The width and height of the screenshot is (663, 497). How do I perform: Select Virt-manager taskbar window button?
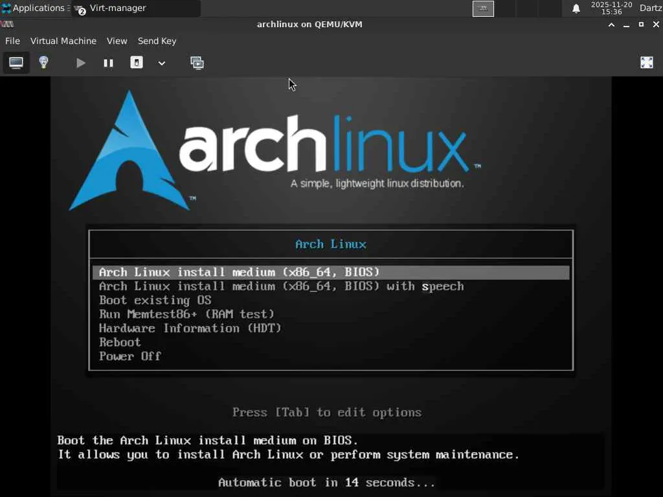pyautogui.click(x=136, y=8)
